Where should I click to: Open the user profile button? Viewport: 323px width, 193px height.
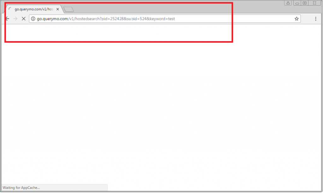(x=288, y=3)
